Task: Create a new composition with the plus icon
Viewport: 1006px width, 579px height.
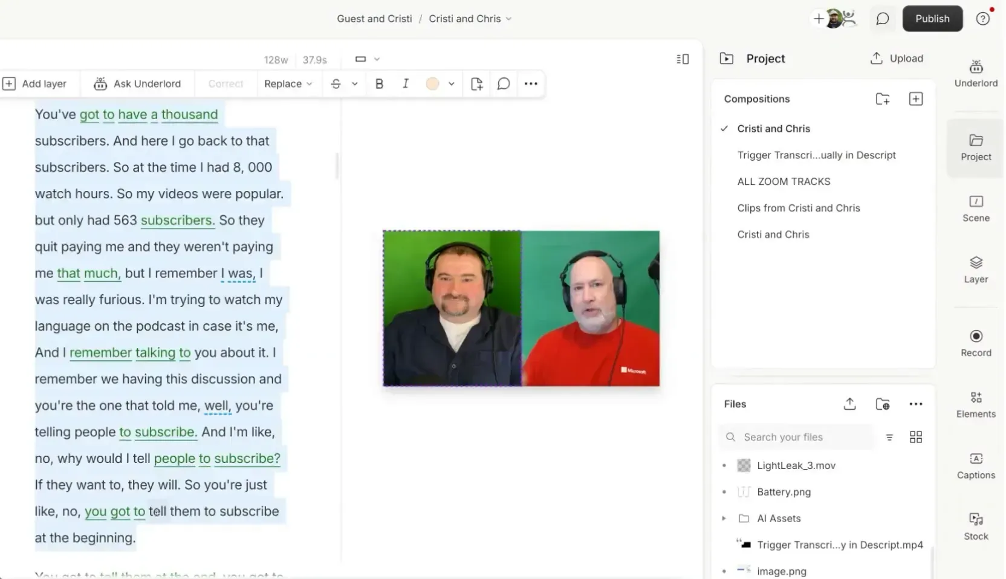Action: [916, 99]
